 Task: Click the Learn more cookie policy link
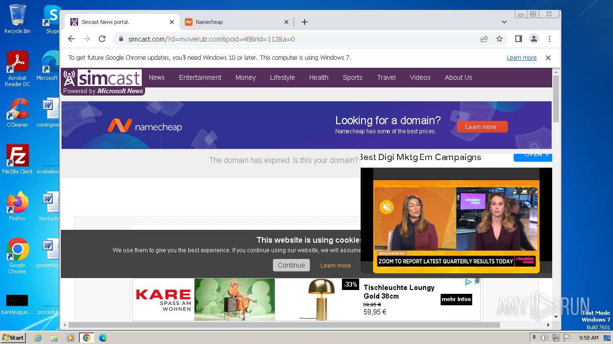pyautogui.click(x=335, y=266)
